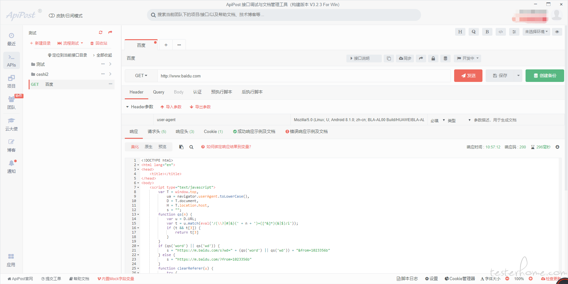Open the Cookie (1) tab
The width and height of the screenshot is (568, 284).
tap(213, 131)
